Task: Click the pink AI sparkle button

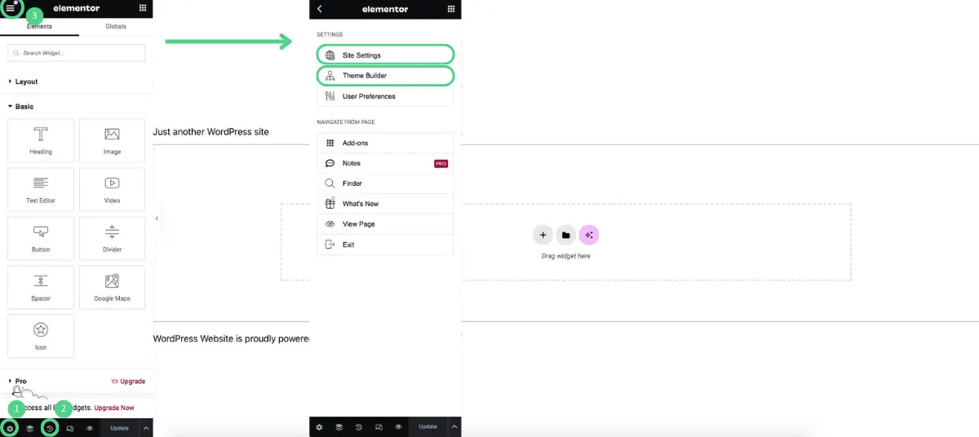Action: tap(589, 235)
